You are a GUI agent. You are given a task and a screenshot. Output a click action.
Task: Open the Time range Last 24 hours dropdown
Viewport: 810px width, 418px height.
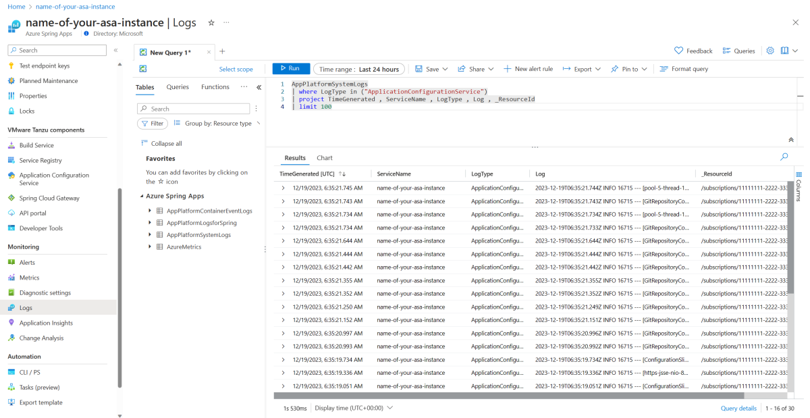point(359,69)
